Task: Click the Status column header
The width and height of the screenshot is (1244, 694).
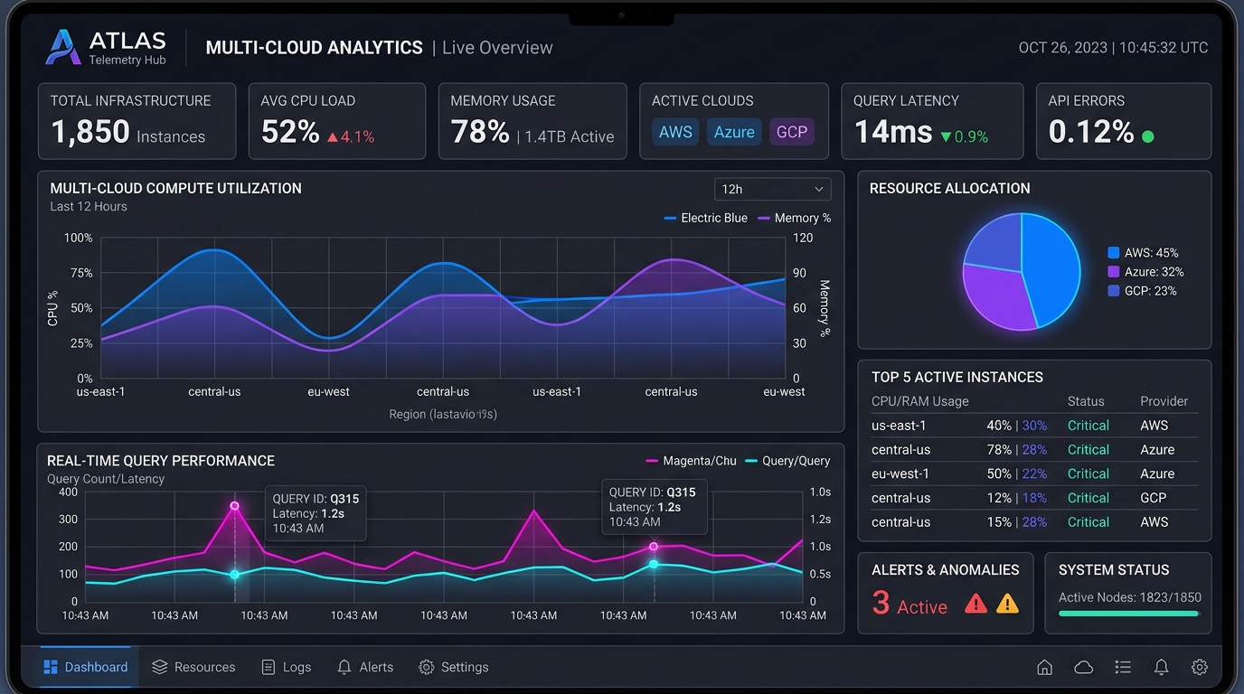Action: 1086,401
